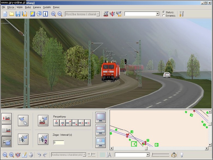Viewport: 213px width, 160px height.
Task: Undo with the left curved arrow
Action: [x=39, y=155]
